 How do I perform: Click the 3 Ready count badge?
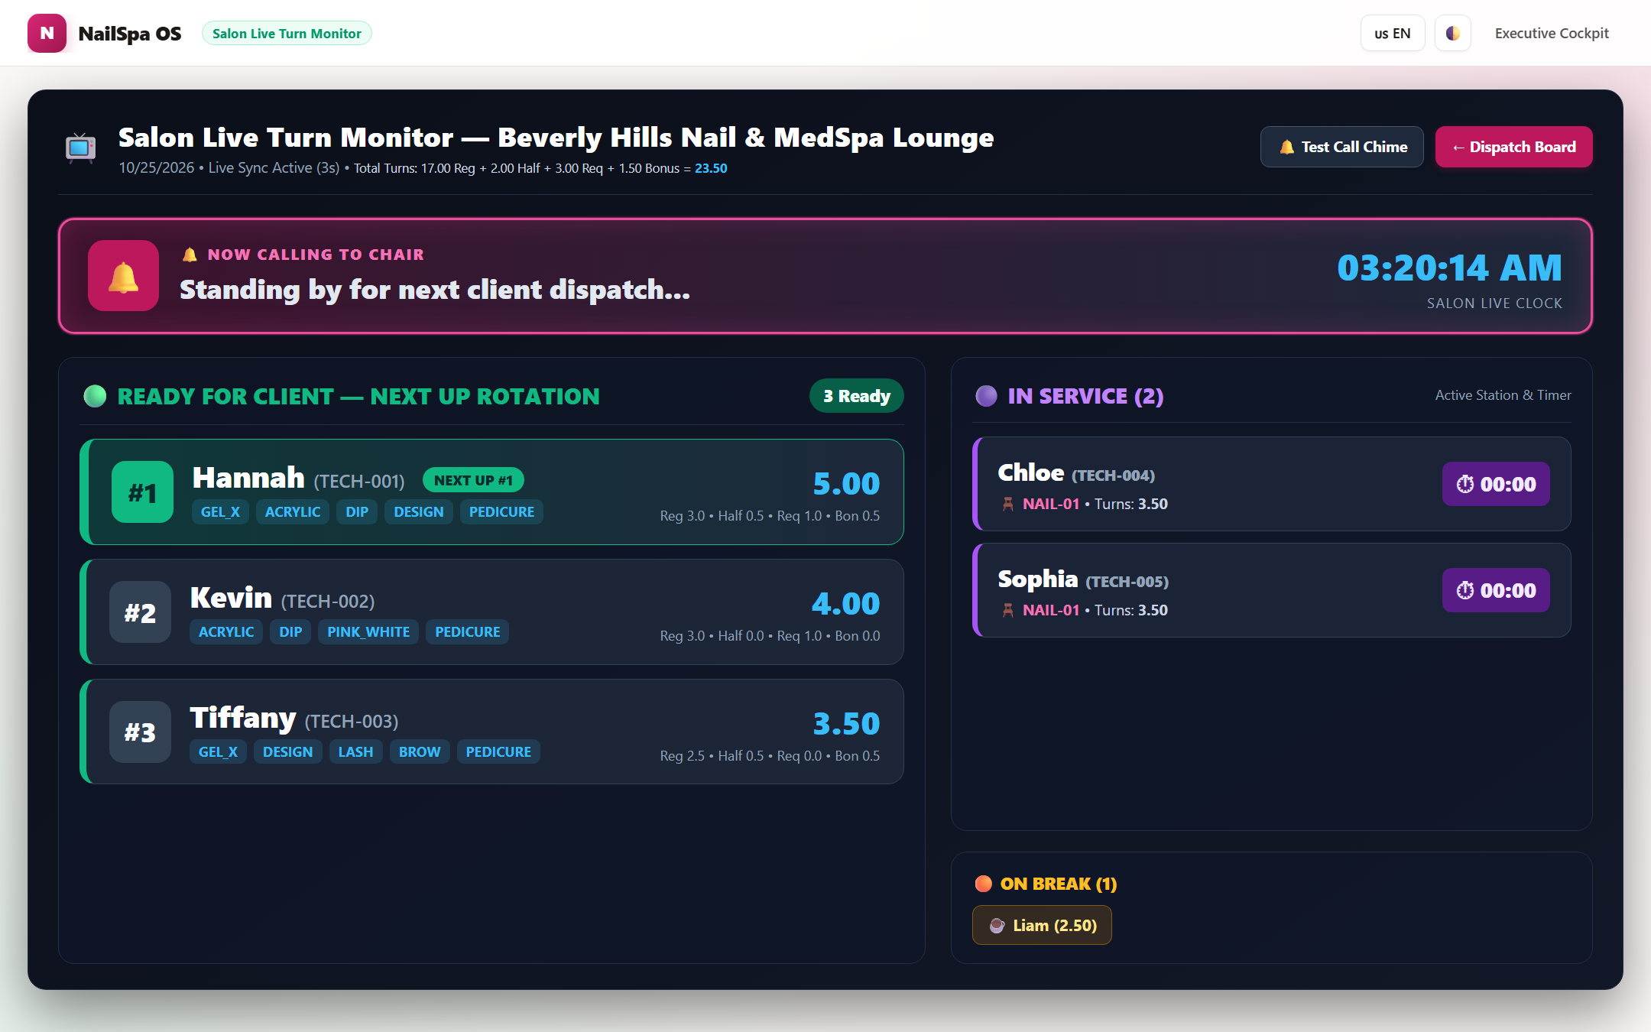tap(857, 396)
